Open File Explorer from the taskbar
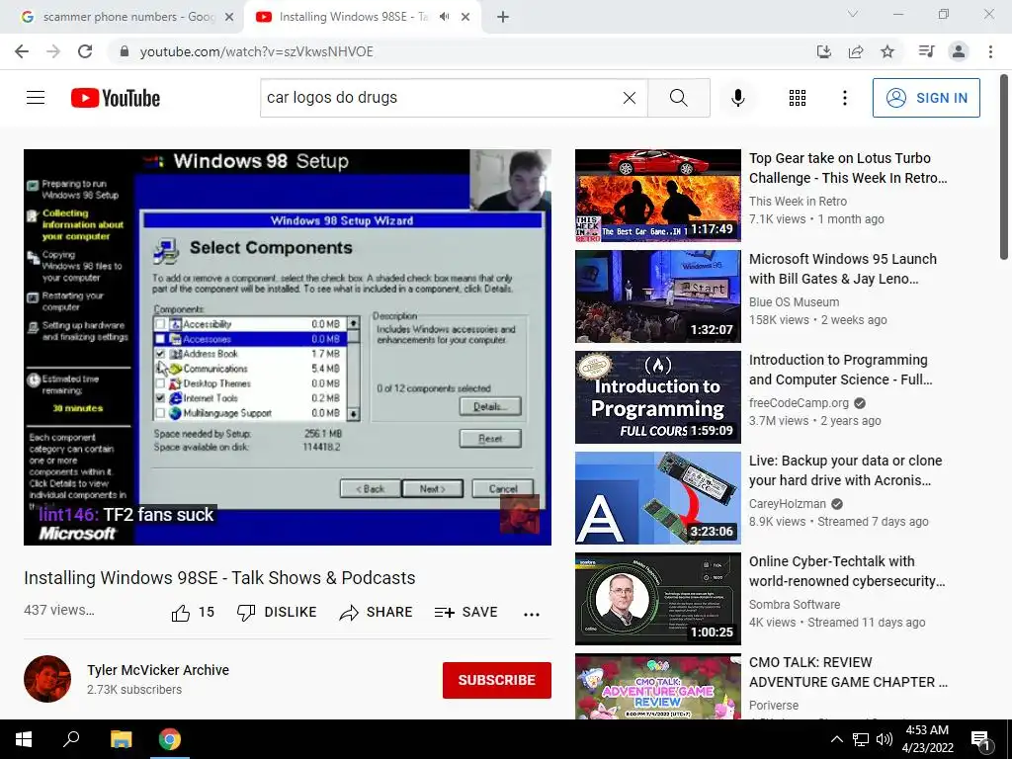This screenshot has height=759, width=1012. pyautogui.click(x=121, y=739)
